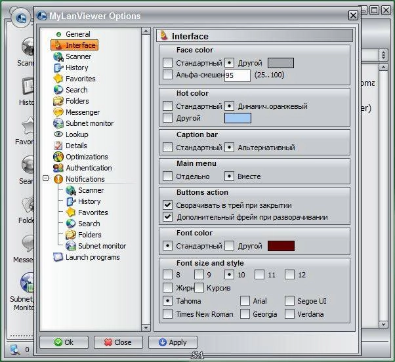
Task: Open the Optimizations options page
Action: pyautogui.click(x=87, y=157)
